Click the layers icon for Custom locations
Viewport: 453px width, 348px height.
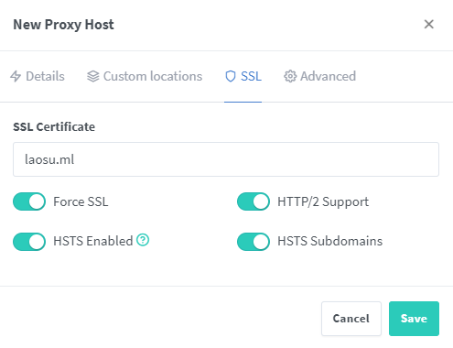tap(93, 76)
